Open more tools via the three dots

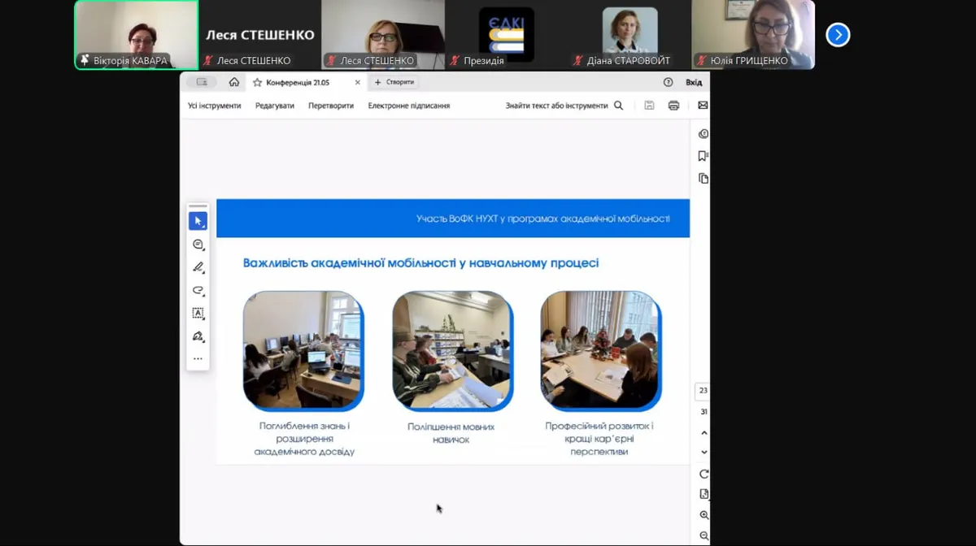[x=198, y=358]
